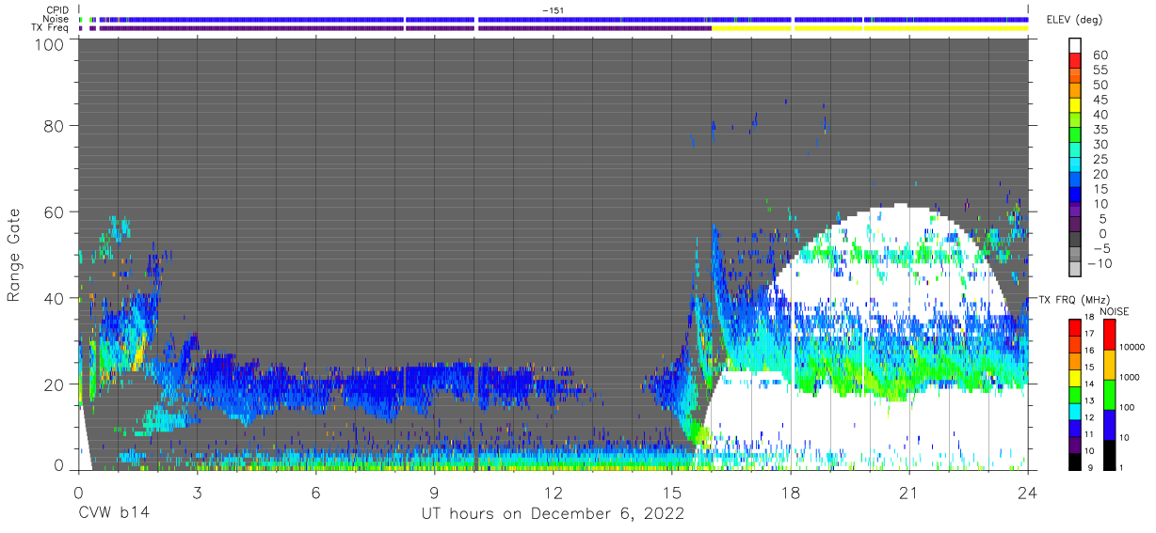Select the -151 CPID value
The height and width of the screenshot is (533, 1156).
click(554, 10)
